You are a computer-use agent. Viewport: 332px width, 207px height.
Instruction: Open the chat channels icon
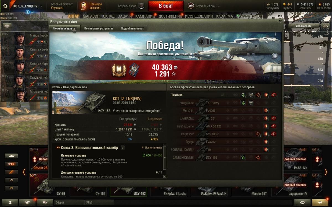coord(45,202)
